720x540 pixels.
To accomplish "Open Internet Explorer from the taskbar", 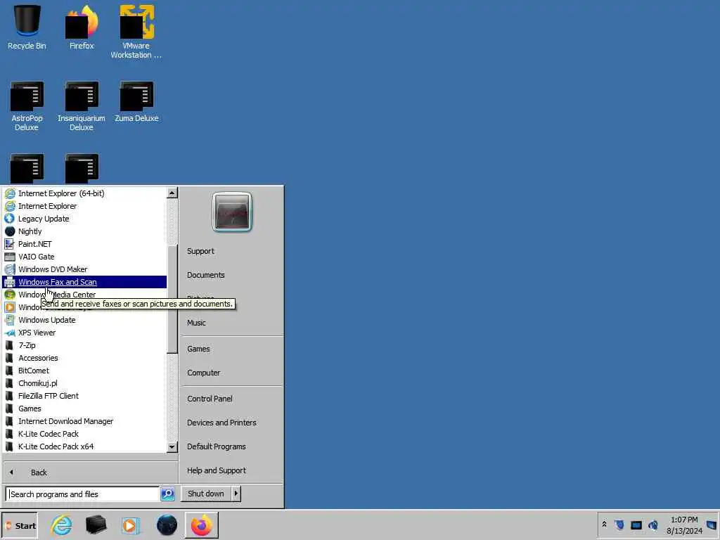I will 62,525.
